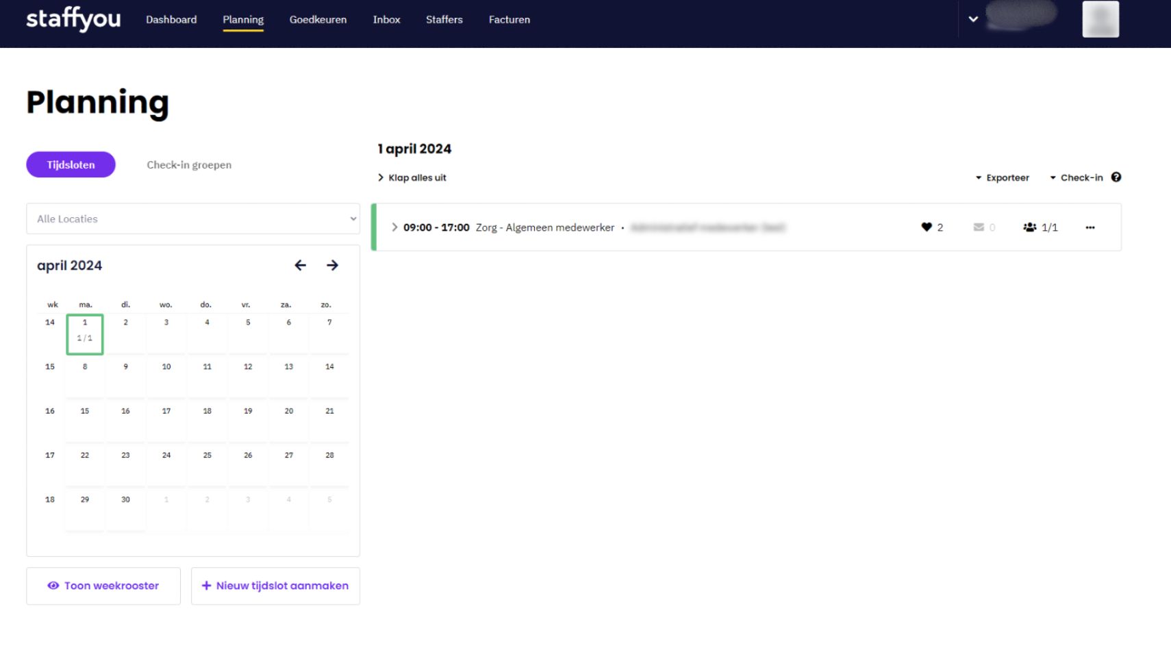Image resolution: width=1171 pixels, height=648 pixels.
Task: Open Inbox menu item
Action: pyautogui.click(x=386, y=20)
